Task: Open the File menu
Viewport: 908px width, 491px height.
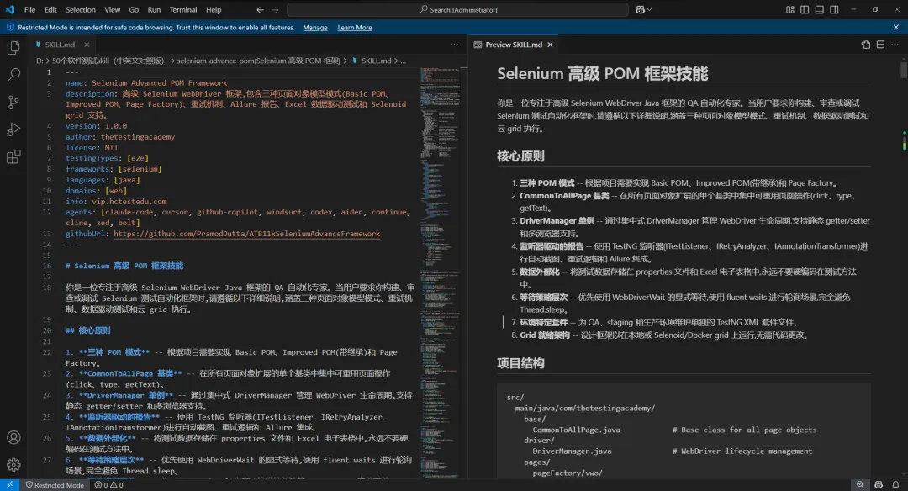Action: coord(29,10)
